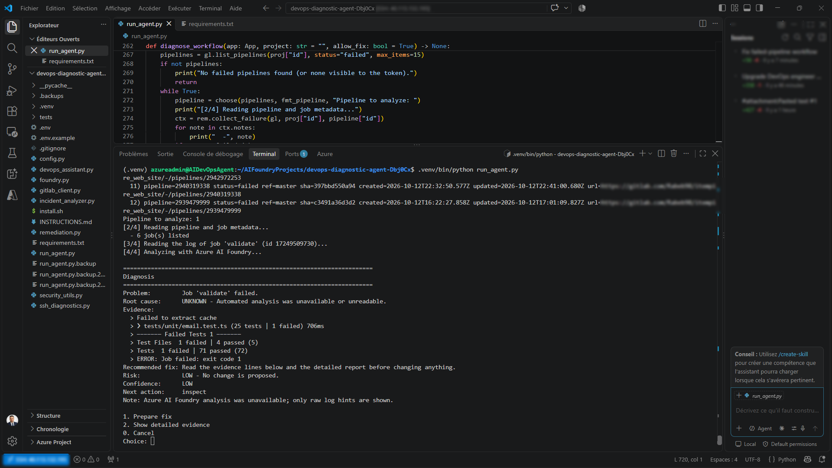
Task: Open the Extensions view
Action: pyautogui.click(x=12, y=111)
